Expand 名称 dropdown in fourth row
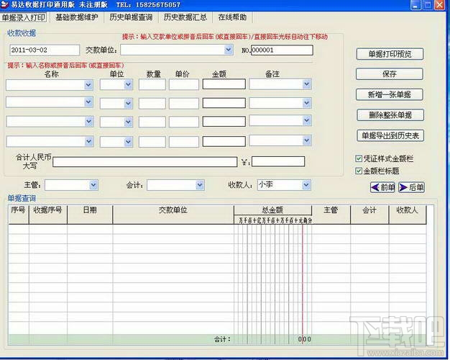450x360 pixels. click(88, 141)
